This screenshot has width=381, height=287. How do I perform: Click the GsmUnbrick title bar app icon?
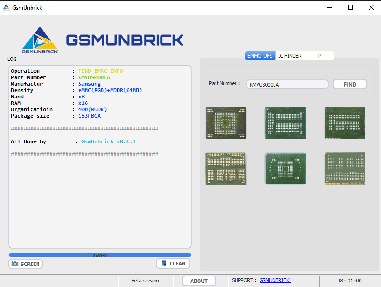(x=6, y=7)
